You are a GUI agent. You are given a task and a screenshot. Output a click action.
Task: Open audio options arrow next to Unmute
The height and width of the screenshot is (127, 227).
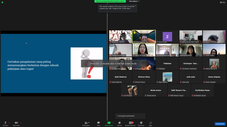click(9, 123)
